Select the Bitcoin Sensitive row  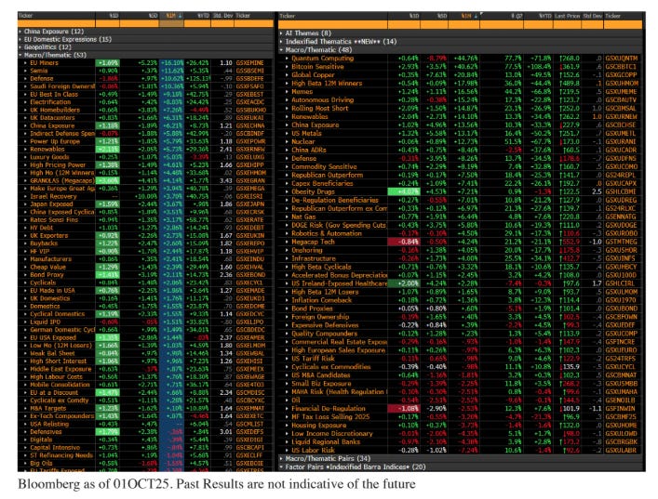pos(461,67)
